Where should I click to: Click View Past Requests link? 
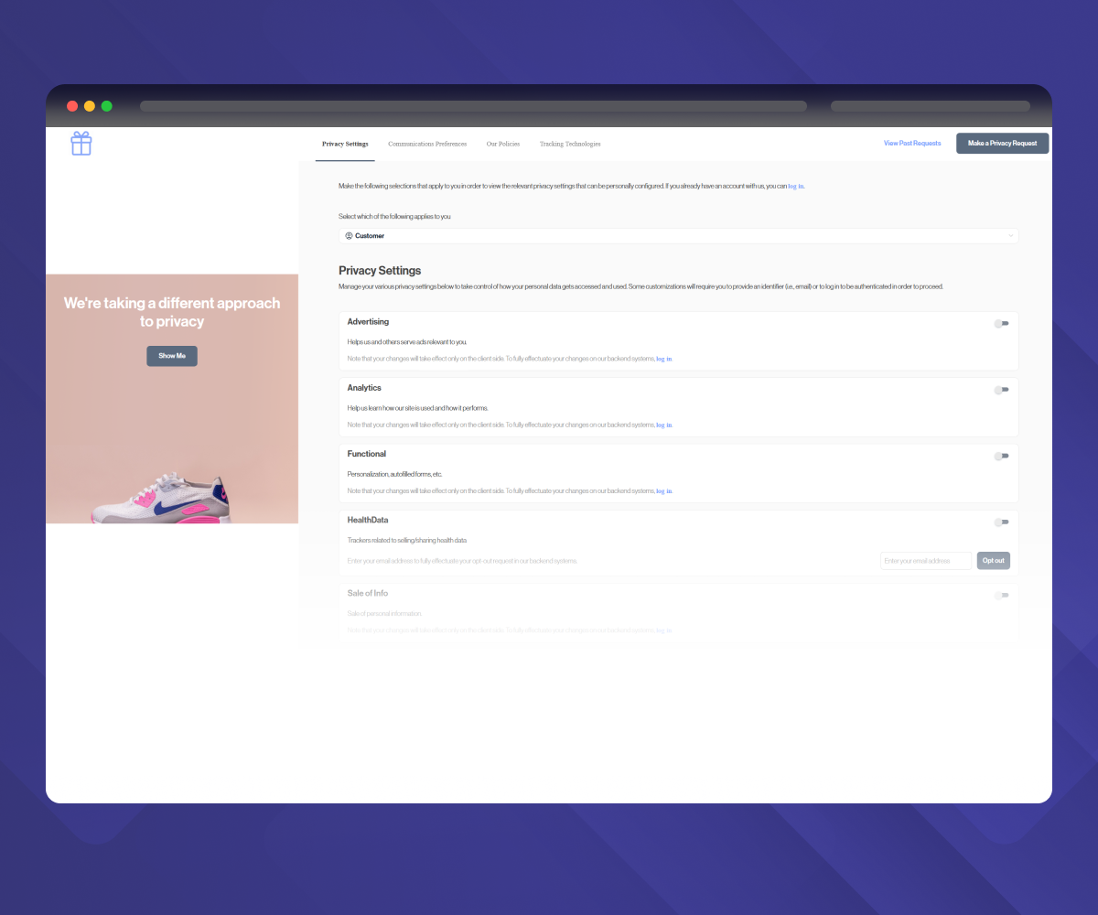[912, 144]
